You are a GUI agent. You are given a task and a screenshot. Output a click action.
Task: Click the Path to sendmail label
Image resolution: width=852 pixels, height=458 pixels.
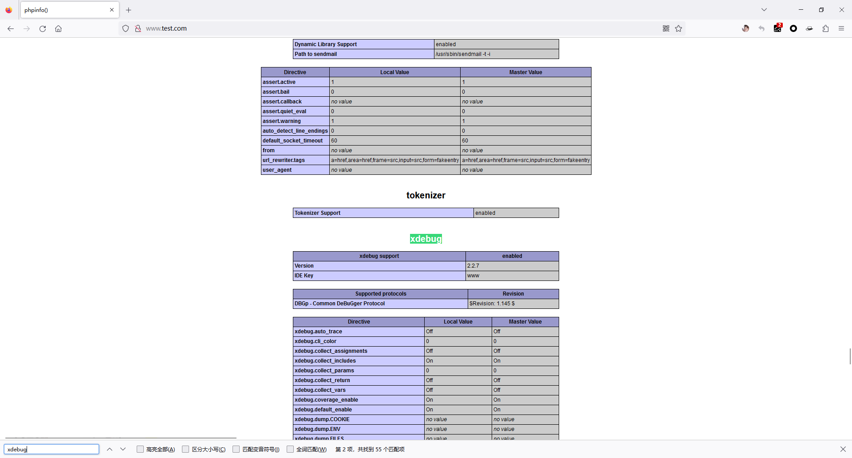316,54
